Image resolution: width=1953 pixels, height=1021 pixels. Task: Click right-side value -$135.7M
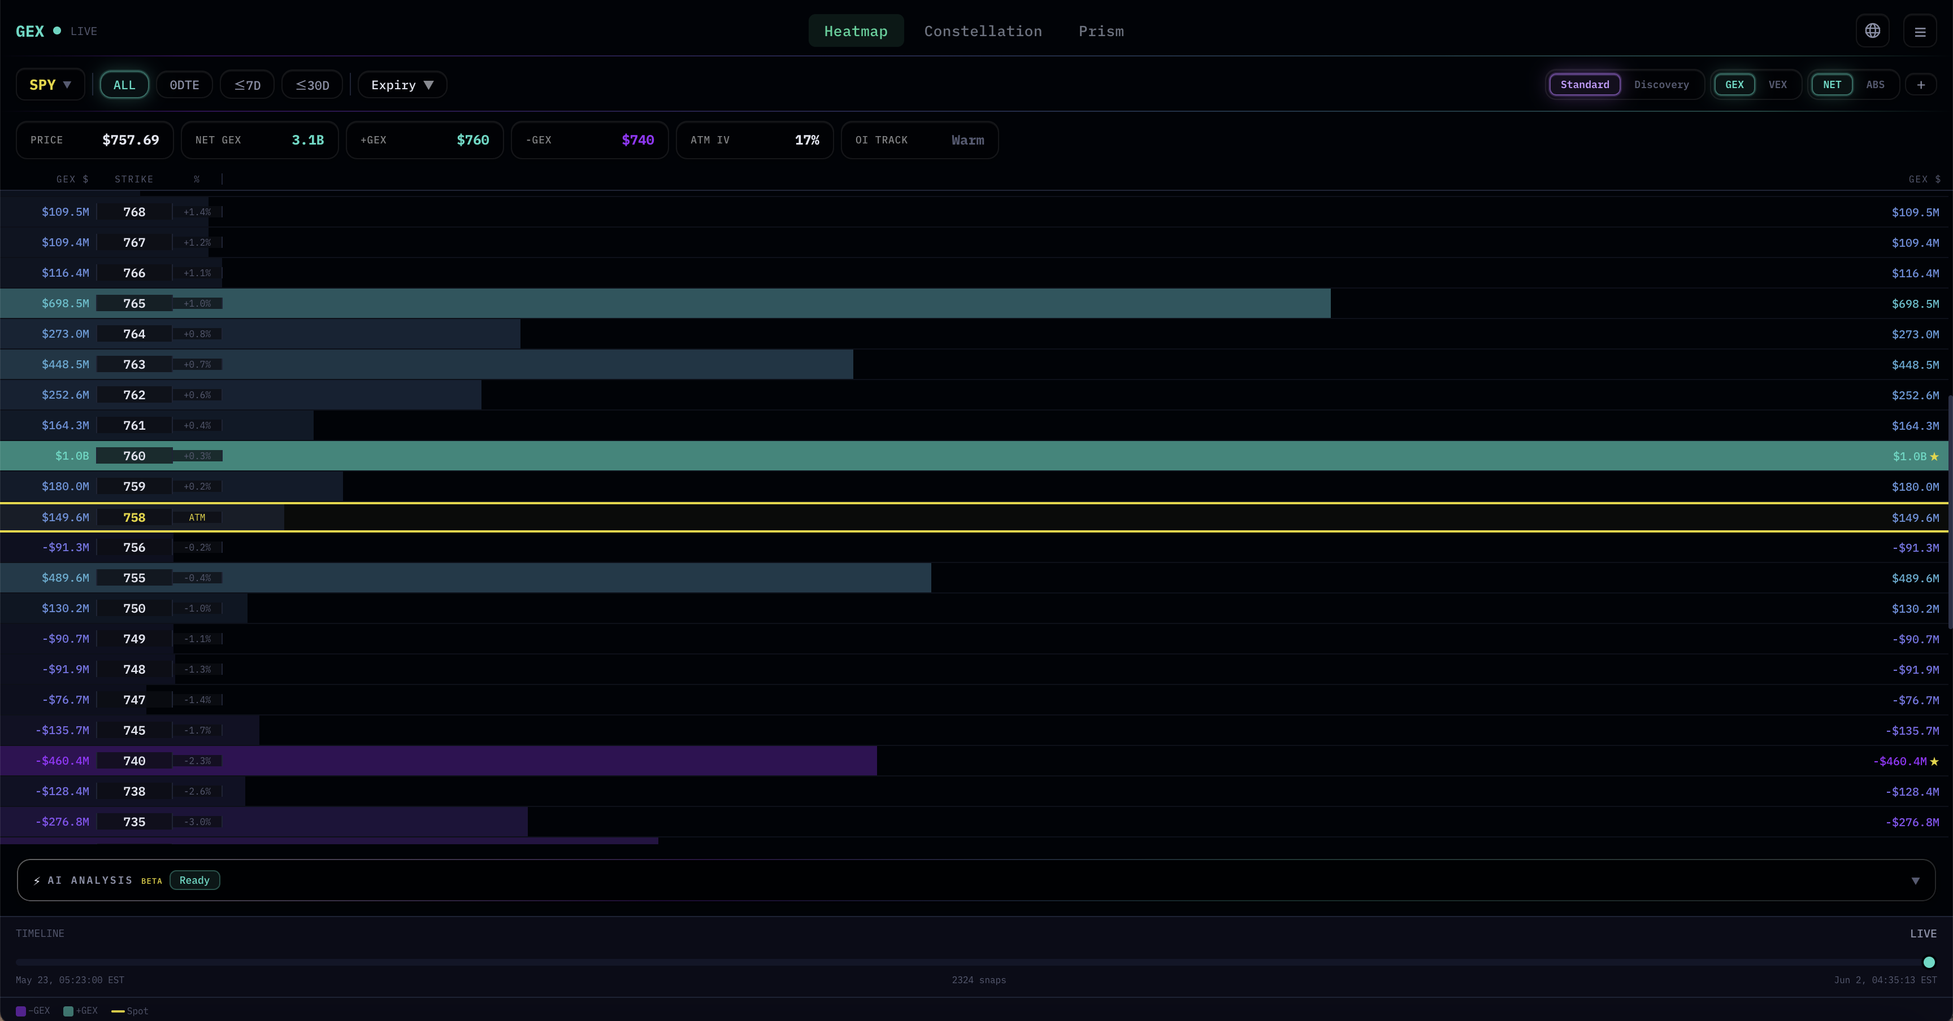1912,731
